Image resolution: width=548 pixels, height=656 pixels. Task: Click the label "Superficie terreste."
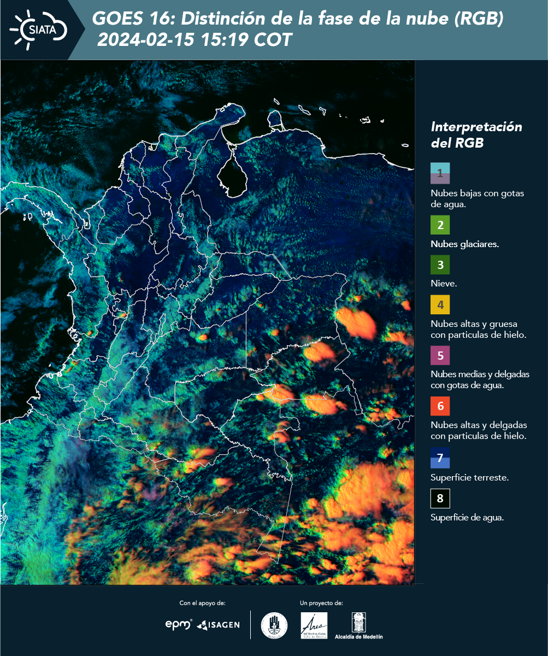coord(470,478)
